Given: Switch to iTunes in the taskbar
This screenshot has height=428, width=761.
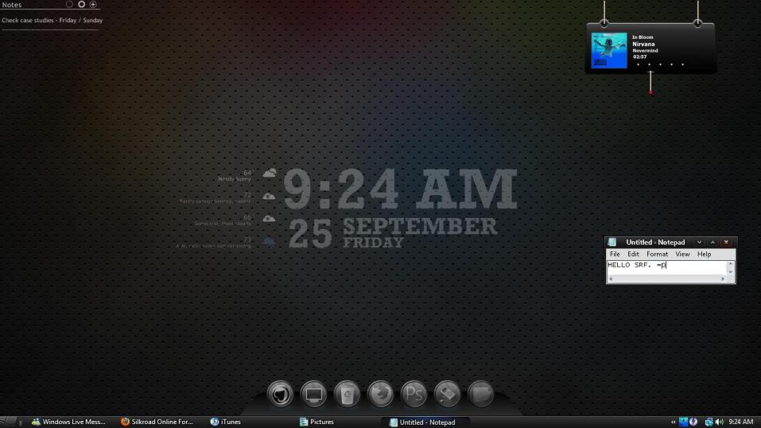Looking at the screenshot, I should pos(226,422).
